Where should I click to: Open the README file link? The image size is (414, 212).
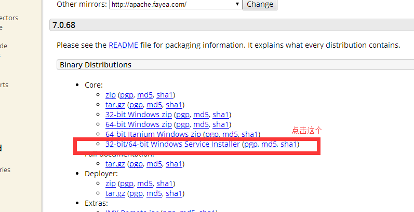click(x=123, y=45)
